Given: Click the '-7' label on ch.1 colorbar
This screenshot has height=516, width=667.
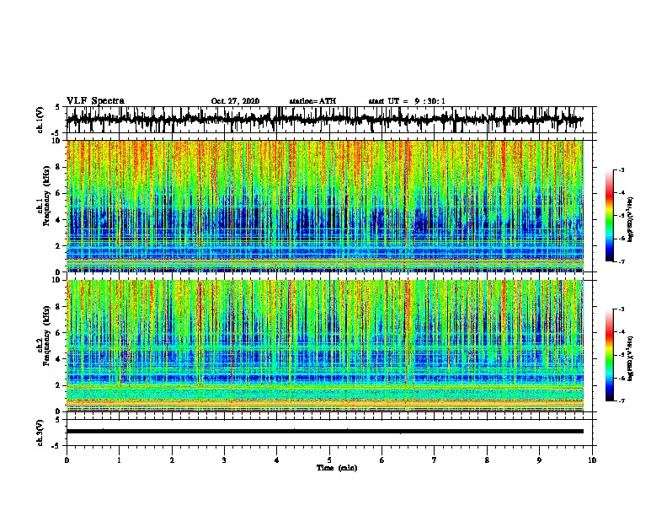Looking at the screenshot, I should [x=621, y=261].
